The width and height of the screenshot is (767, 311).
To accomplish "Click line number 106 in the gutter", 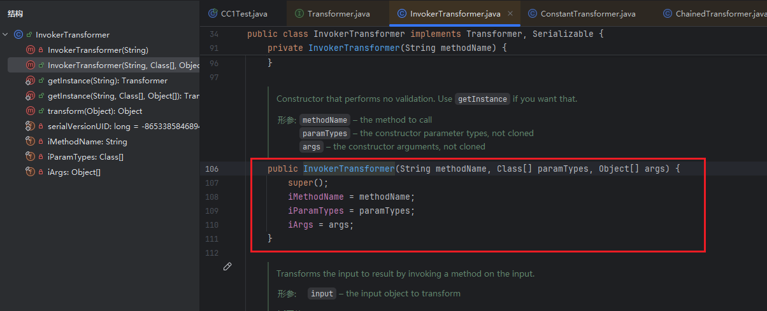I will [211, 169].
